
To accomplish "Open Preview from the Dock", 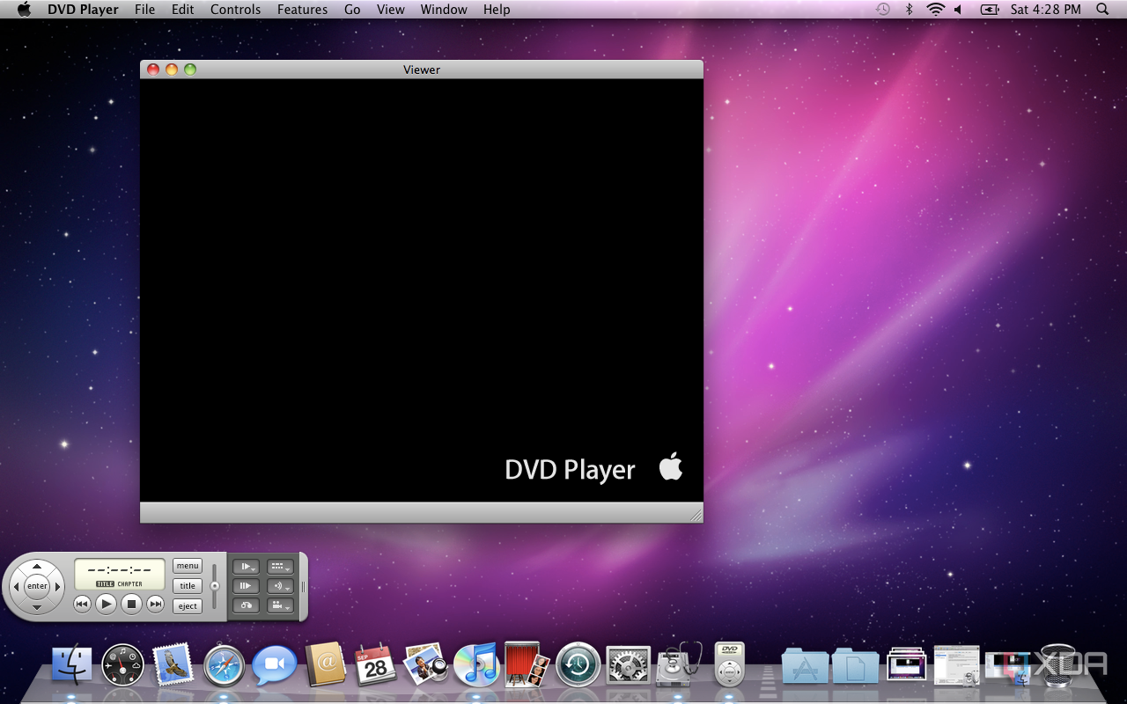I will [x=426, y=664].
